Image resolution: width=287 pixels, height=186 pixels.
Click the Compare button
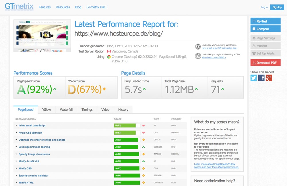[x=265, y=29]
